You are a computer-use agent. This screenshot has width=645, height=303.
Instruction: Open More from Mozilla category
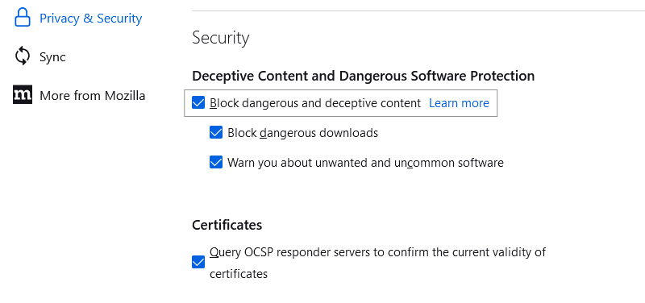78,95
